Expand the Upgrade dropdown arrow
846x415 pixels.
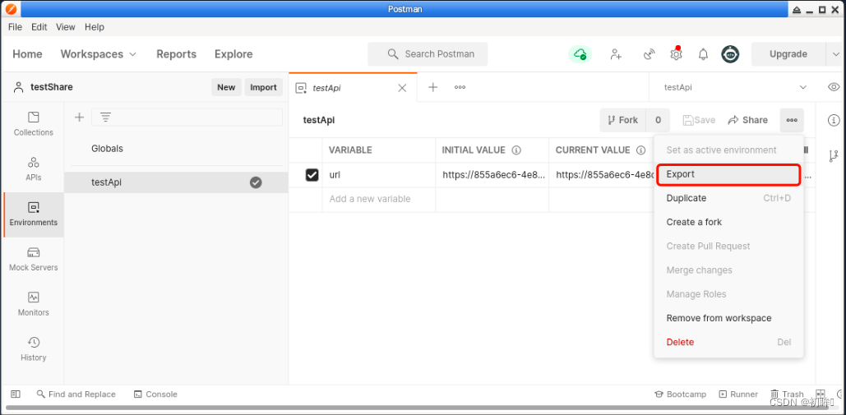(x=836, y=54)
